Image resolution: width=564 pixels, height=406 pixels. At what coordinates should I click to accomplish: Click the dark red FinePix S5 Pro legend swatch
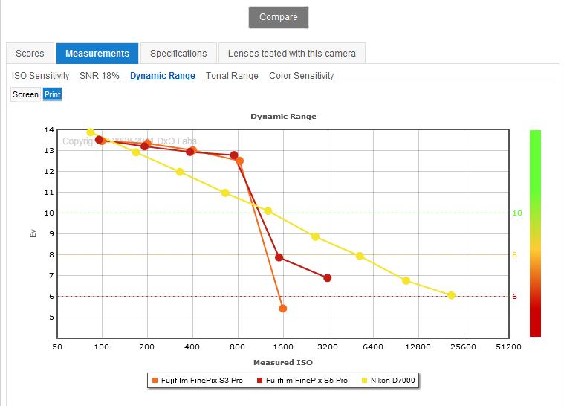tap(259, 381)
